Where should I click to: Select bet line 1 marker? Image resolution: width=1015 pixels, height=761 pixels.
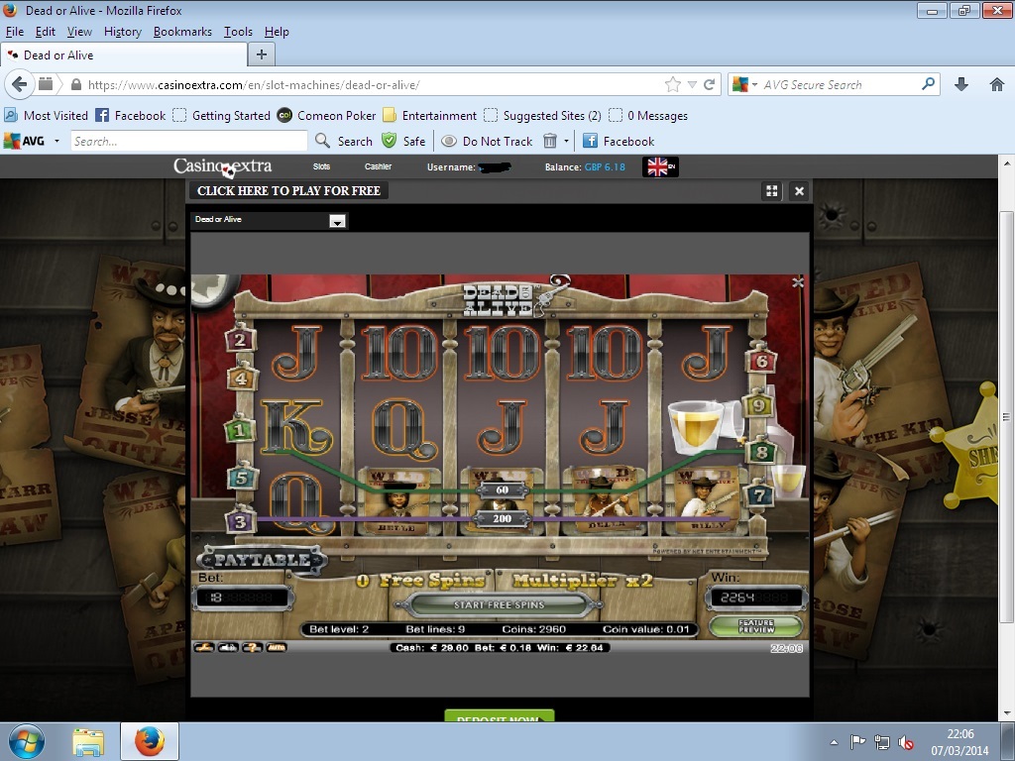tap(240, 429)
